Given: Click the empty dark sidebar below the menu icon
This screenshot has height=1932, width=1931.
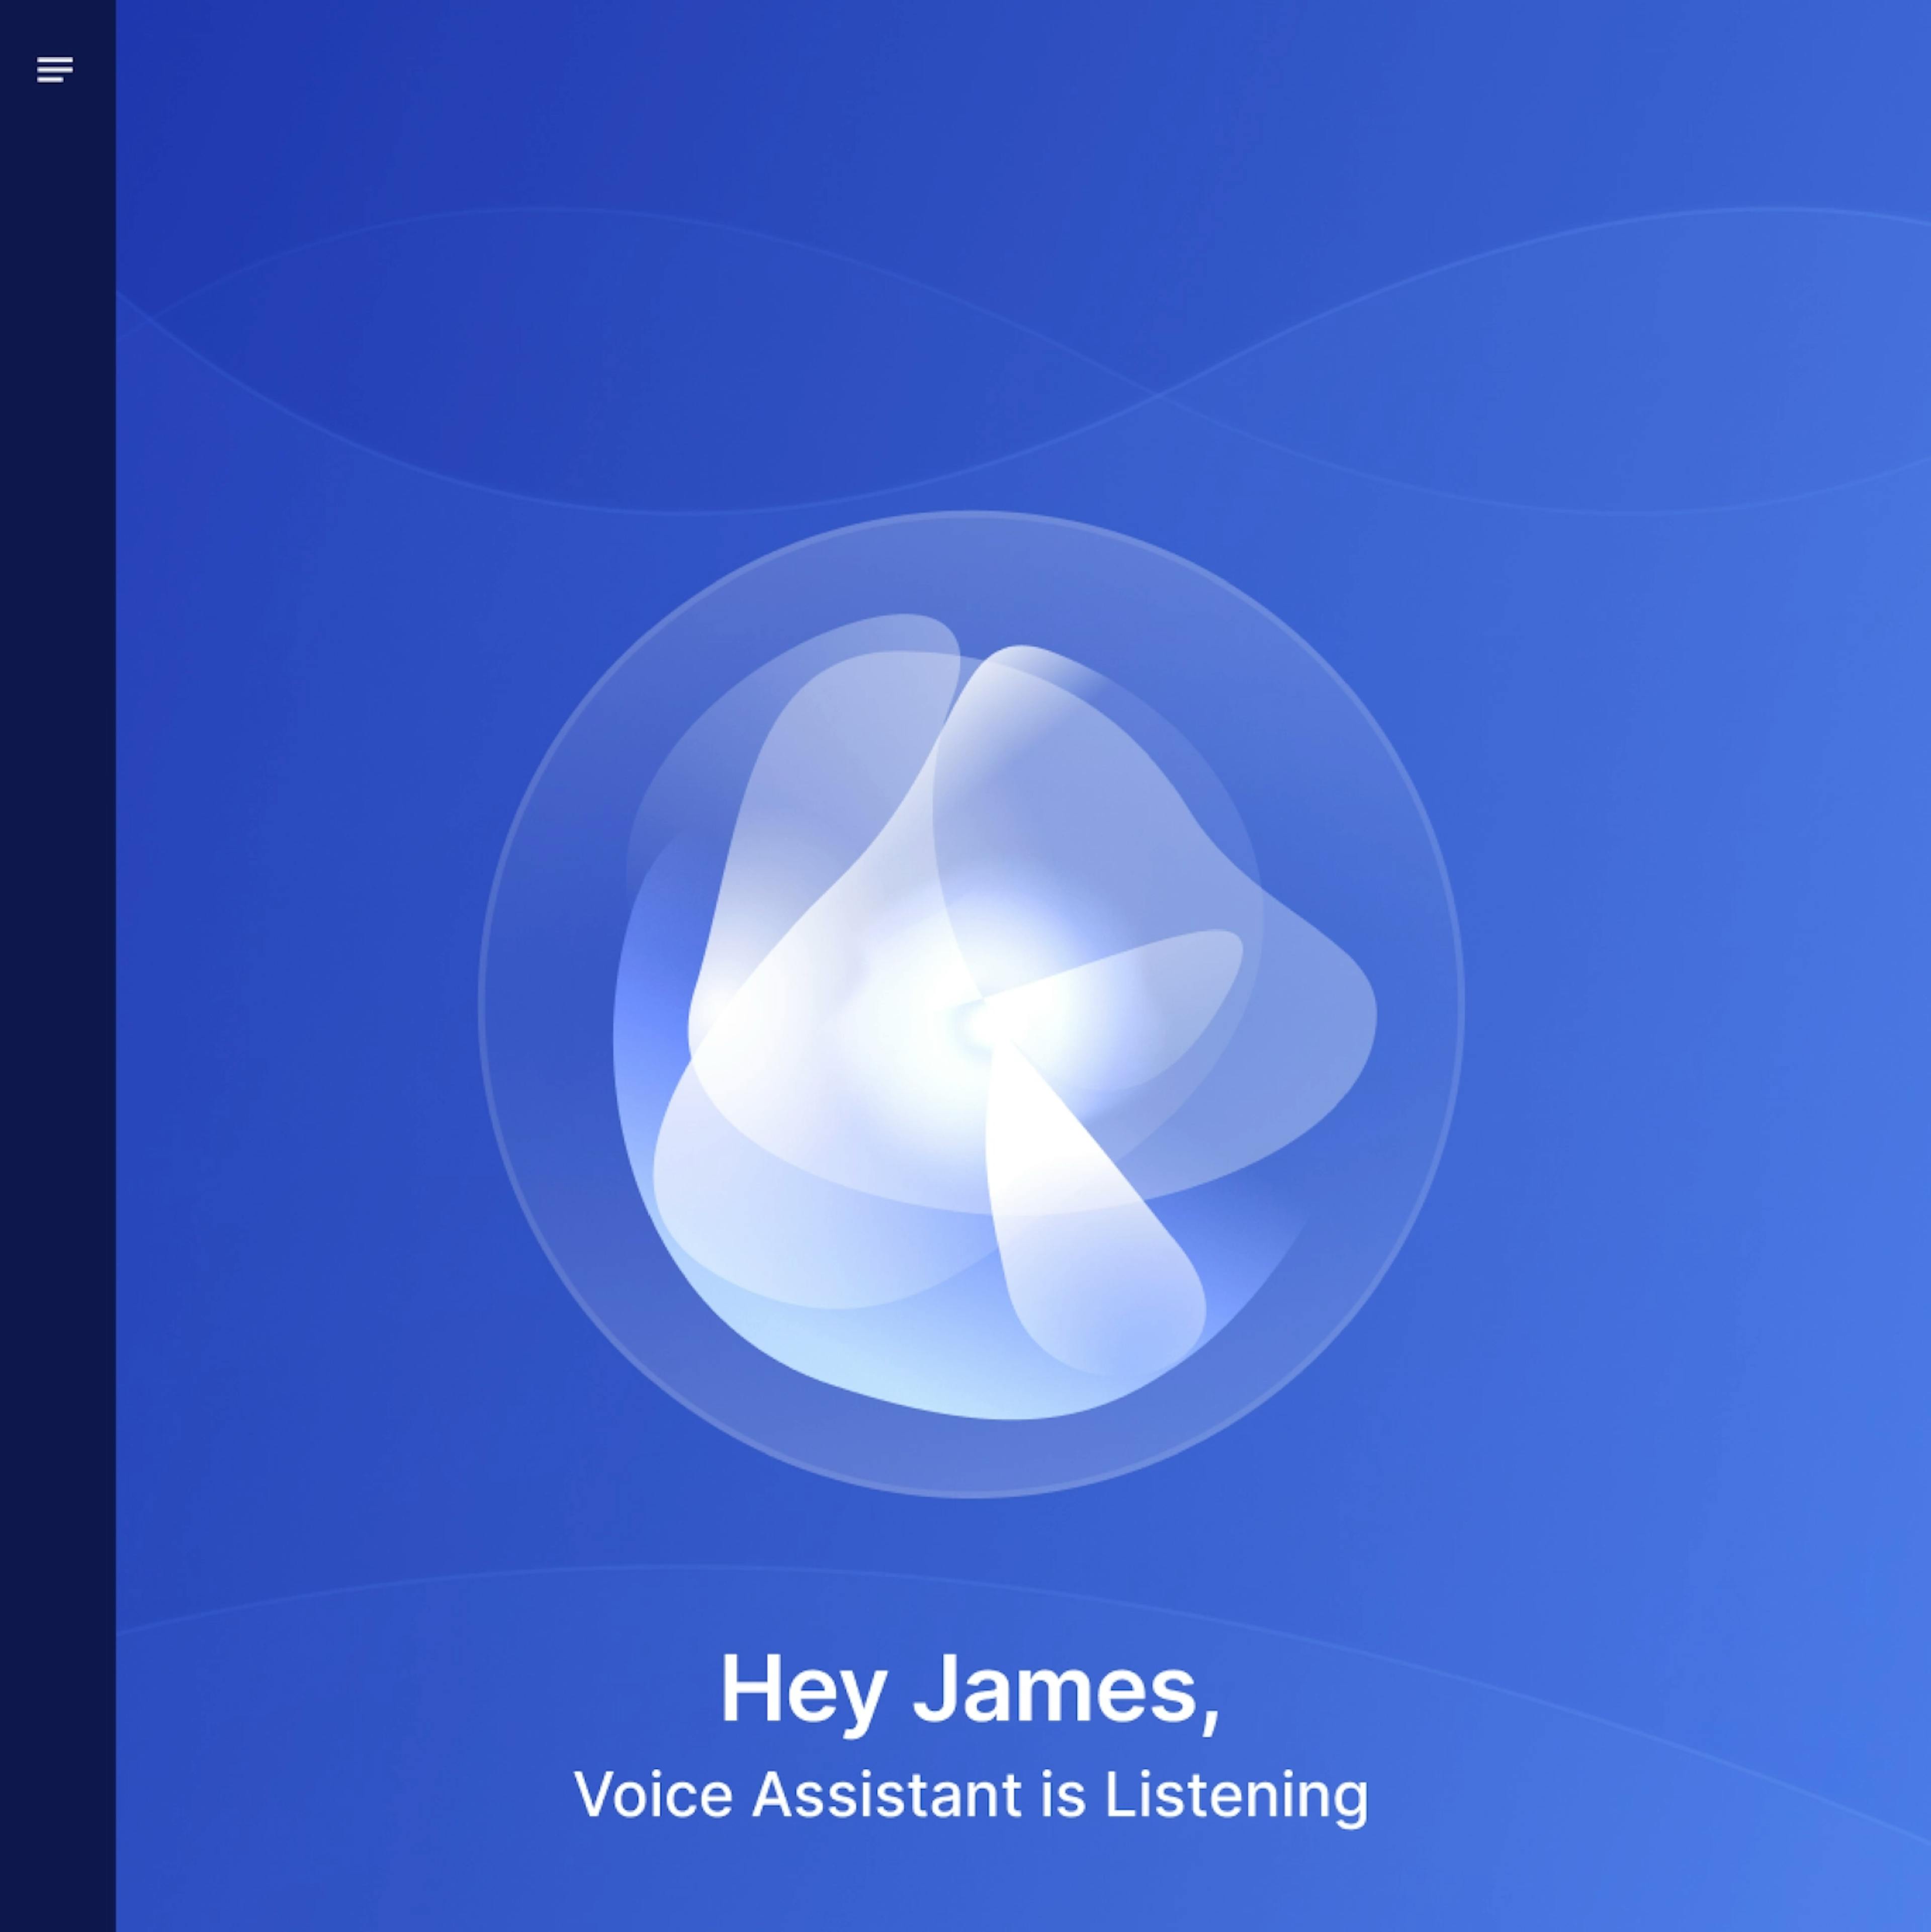Looking at the screenshot, I should [57, 1000].
